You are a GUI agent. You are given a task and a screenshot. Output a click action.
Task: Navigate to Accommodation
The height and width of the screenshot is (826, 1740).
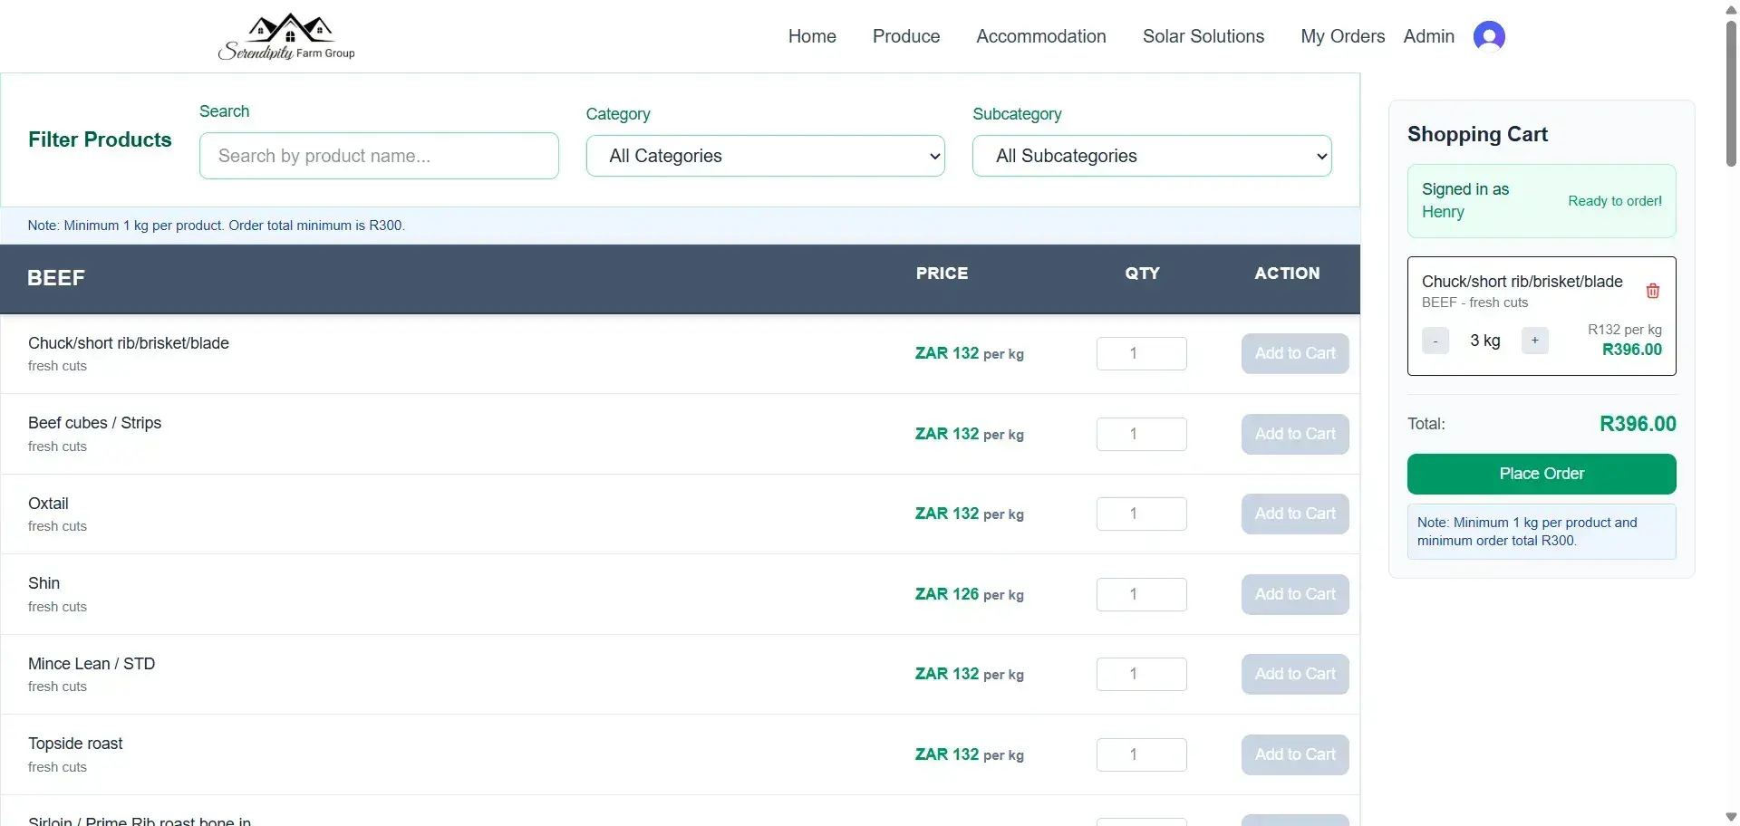point(1040,36)
